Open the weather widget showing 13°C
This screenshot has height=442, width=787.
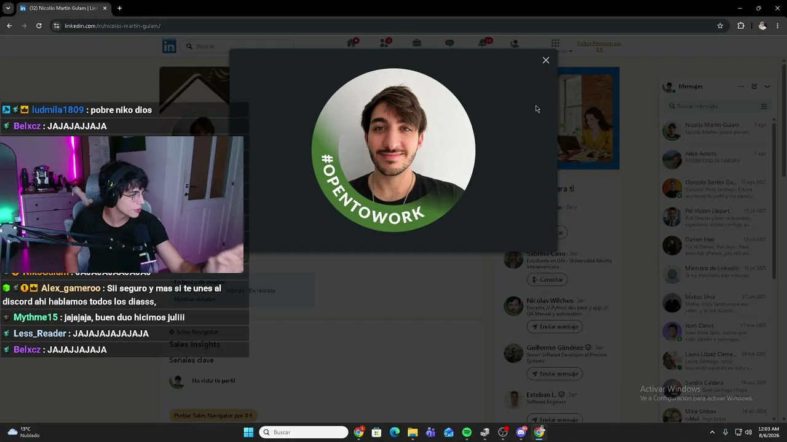point(23,432)
